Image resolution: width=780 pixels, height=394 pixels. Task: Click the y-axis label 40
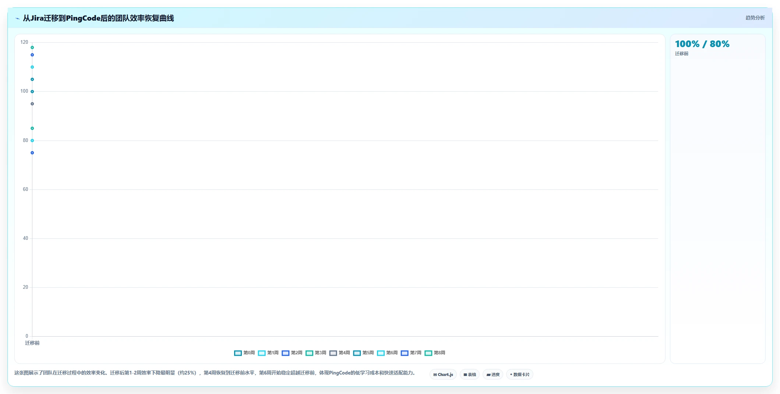(x=25, y=238)
